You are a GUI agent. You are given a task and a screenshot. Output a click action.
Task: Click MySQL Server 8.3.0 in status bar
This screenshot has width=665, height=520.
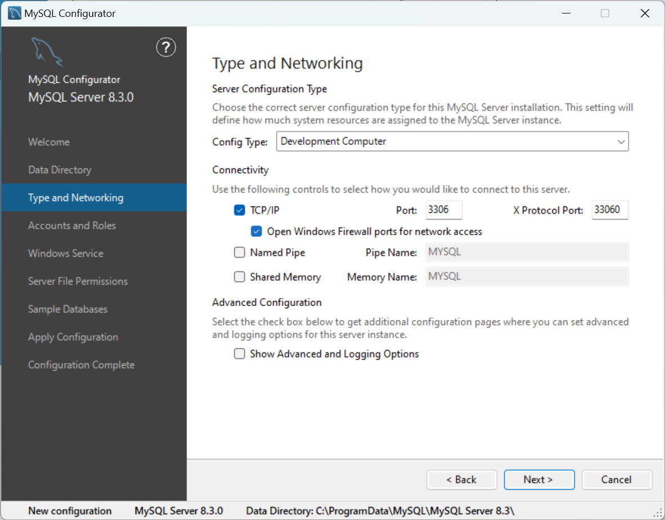click(178, 510)
